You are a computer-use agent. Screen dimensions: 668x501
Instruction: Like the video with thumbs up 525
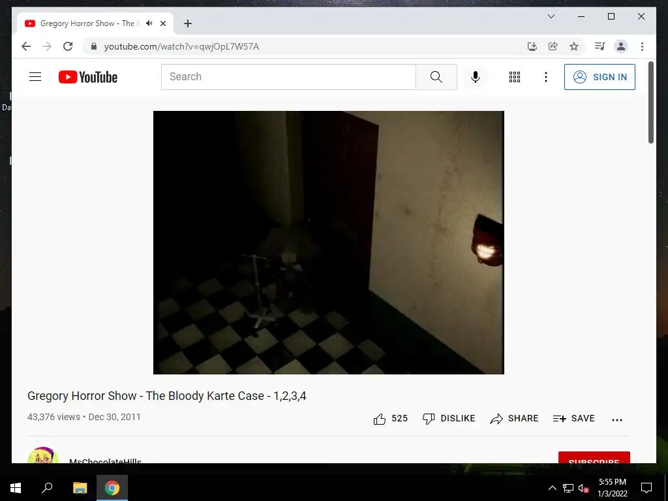(x=390, y=418)
